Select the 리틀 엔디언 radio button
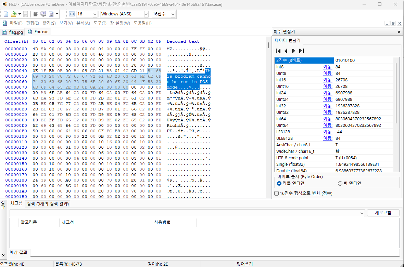This screenshot has width=404, height=267. (x=290, y=183)
